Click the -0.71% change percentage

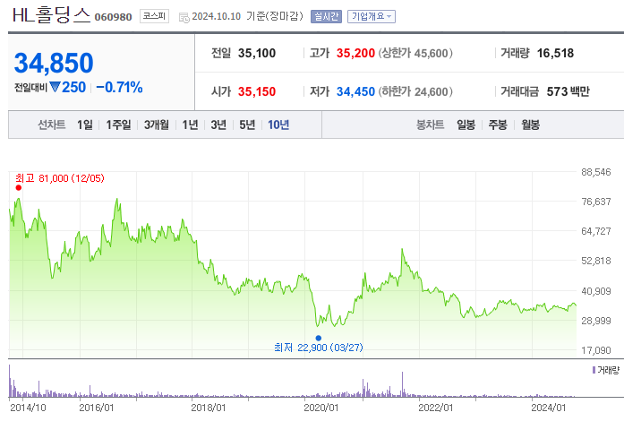[x=119, y=87]
